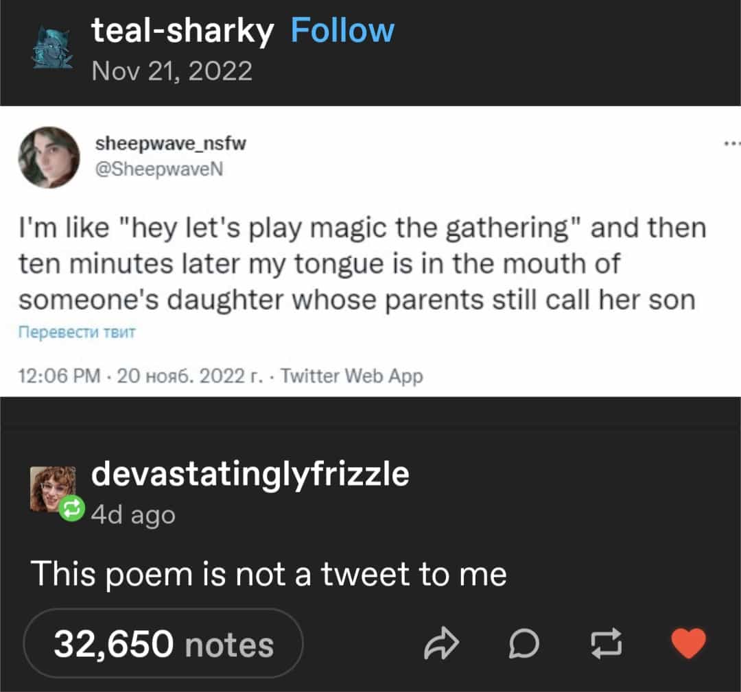Reply to this Tumblr post
Image resolution: width=741 pixels, height=692 pixels.
[x=524, y=643]
